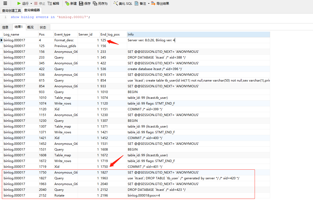The image size is (313, 201).
Task: Sort by the Info column header
Action: (x=198, y=35)
